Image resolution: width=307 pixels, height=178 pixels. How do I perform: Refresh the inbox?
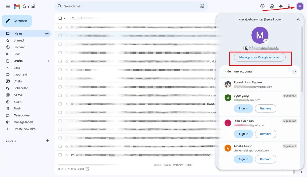[73, 18]
